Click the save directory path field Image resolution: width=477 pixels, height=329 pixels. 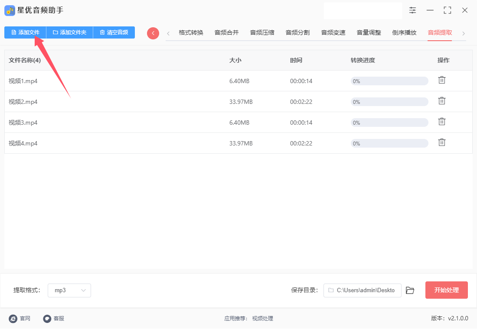click(363, 290)
